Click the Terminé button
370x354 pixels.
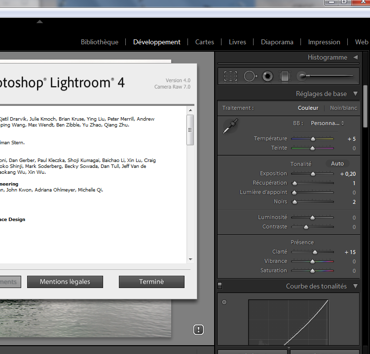pyautogui.click(x=151, y=282)
